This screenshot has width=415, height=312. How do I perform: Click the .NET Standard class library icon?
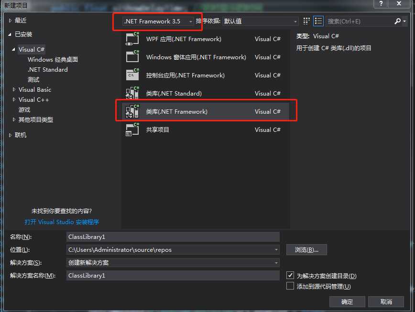[132, 93]
